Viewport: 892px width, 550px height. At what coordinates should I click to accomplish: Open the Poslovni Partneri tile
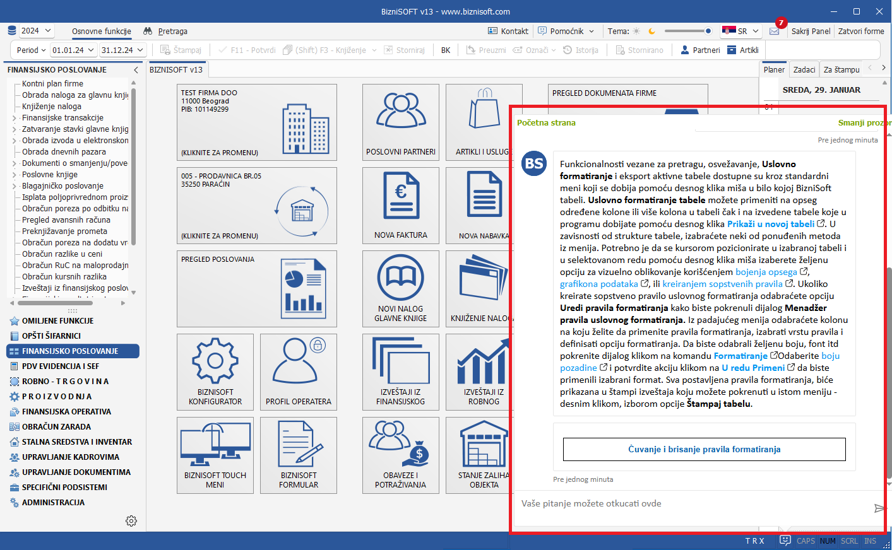(400, 122)
